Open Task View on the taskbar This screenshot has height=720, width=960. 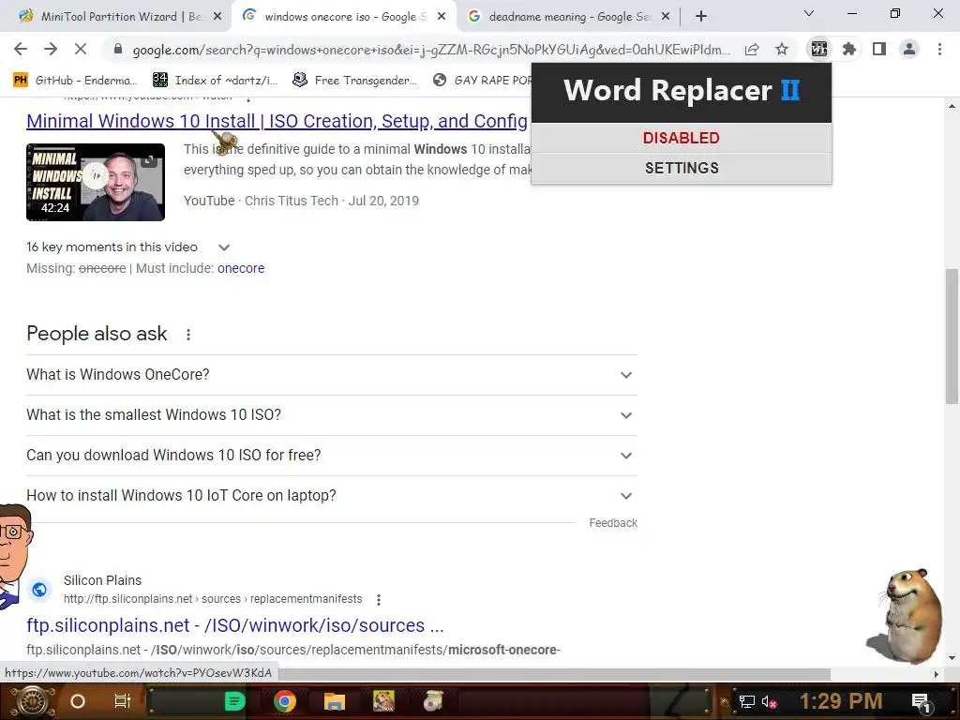point(123,701)
